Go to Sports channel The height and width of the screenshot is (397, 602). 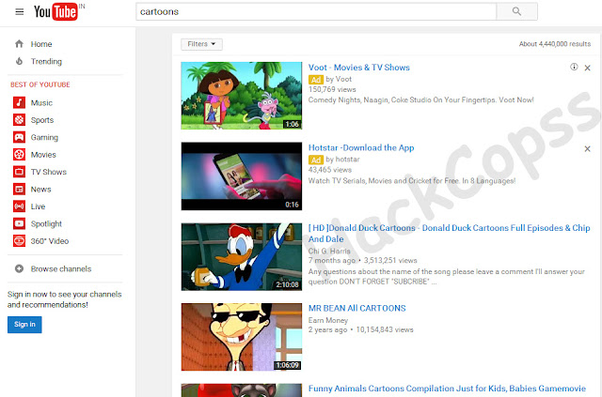click(x=42, y=120)
